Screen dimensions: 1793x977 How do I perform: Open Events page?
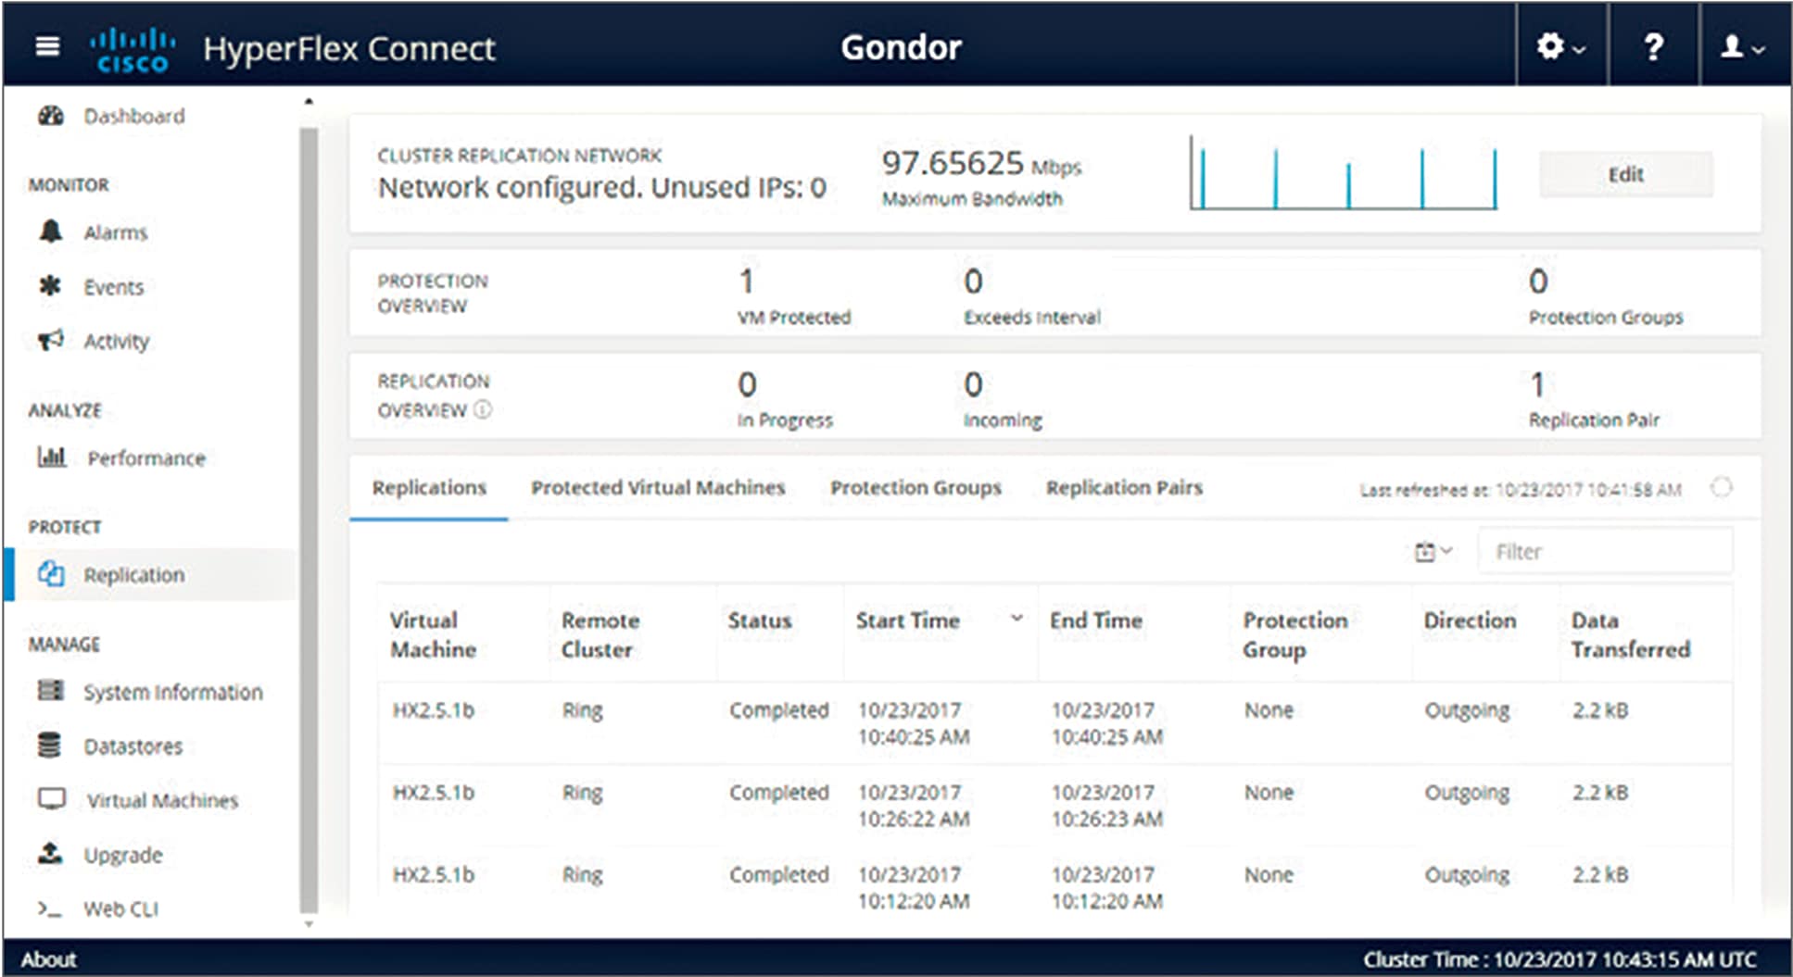click(x=114, y=287)
